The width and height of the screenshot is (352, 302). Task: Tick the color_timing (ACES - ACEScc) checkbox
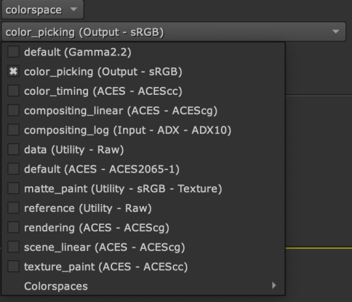[13, 91]
